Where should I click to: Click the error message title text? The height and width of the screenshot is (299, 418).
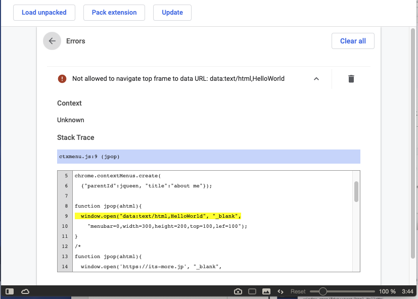pos(178,79)
